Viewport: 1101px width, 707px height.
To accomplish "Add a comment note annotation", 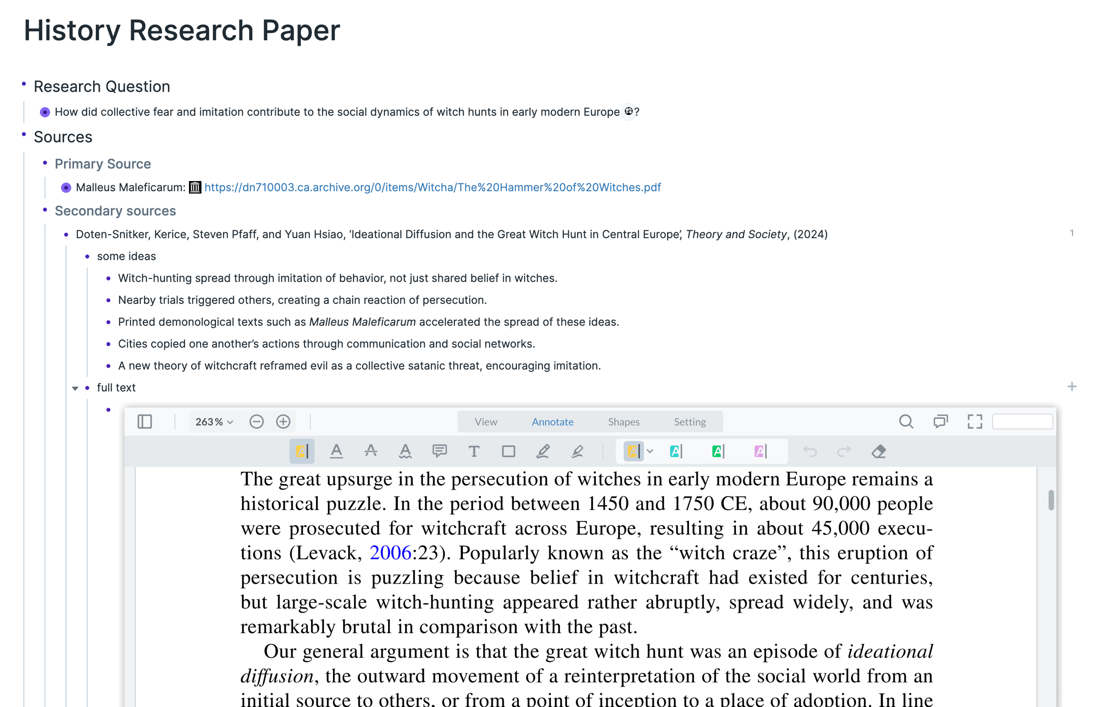I will coord(439,451).
